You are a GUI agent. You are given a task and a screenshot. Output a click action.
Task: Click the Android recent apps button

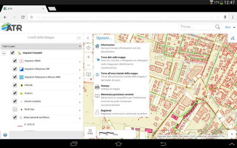(x=74, y=144)
